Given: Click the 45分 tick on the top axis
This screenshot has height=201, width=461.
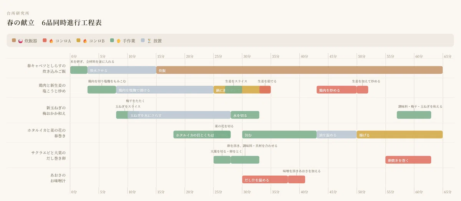Looking at the screenshot, I should pos(333,56).
